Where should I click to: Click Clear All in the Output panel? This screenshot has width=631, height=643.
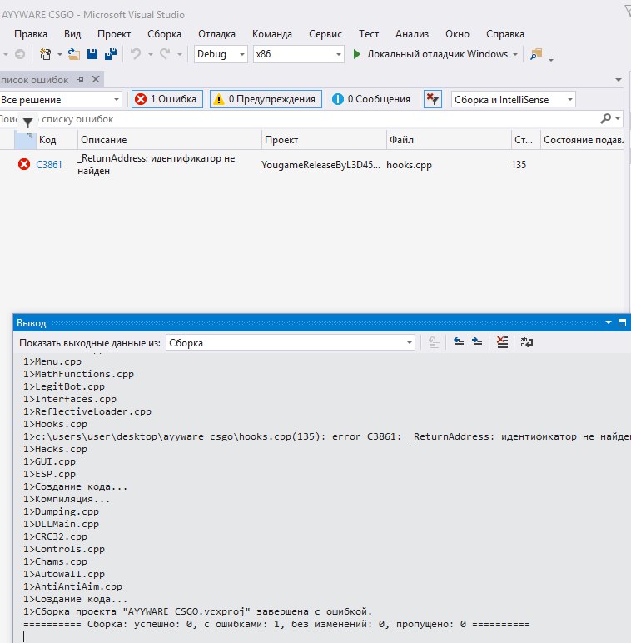(x=502, y=342)
